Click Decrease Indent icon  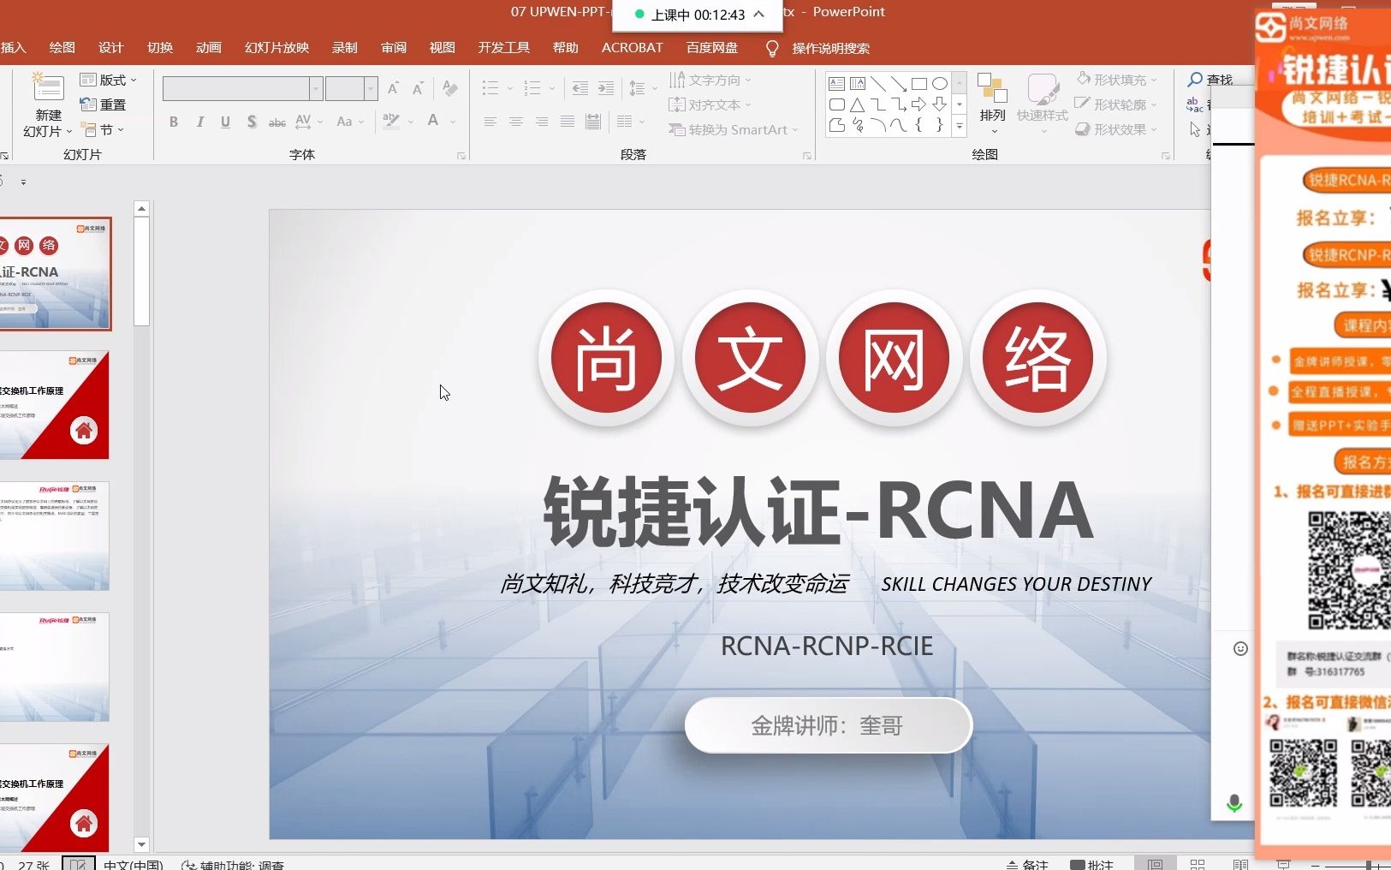tap(580, 88)
